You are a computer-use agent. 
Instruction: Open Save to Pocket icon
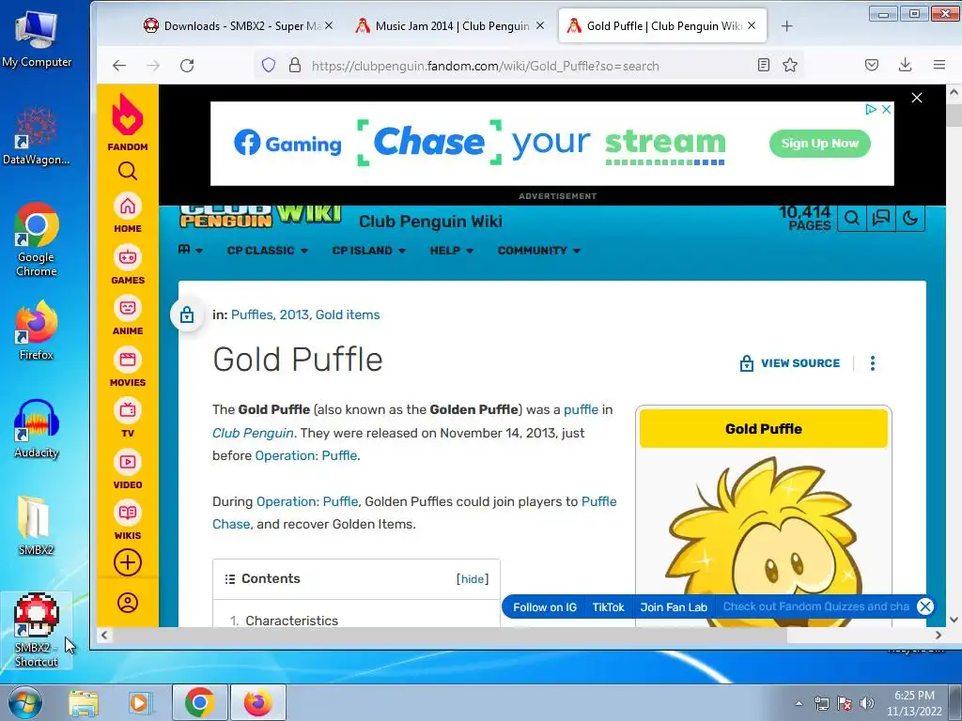(871, 65)
